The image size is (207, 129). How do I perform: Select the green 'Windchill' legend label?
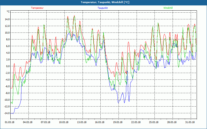click(x=168, y=8)
